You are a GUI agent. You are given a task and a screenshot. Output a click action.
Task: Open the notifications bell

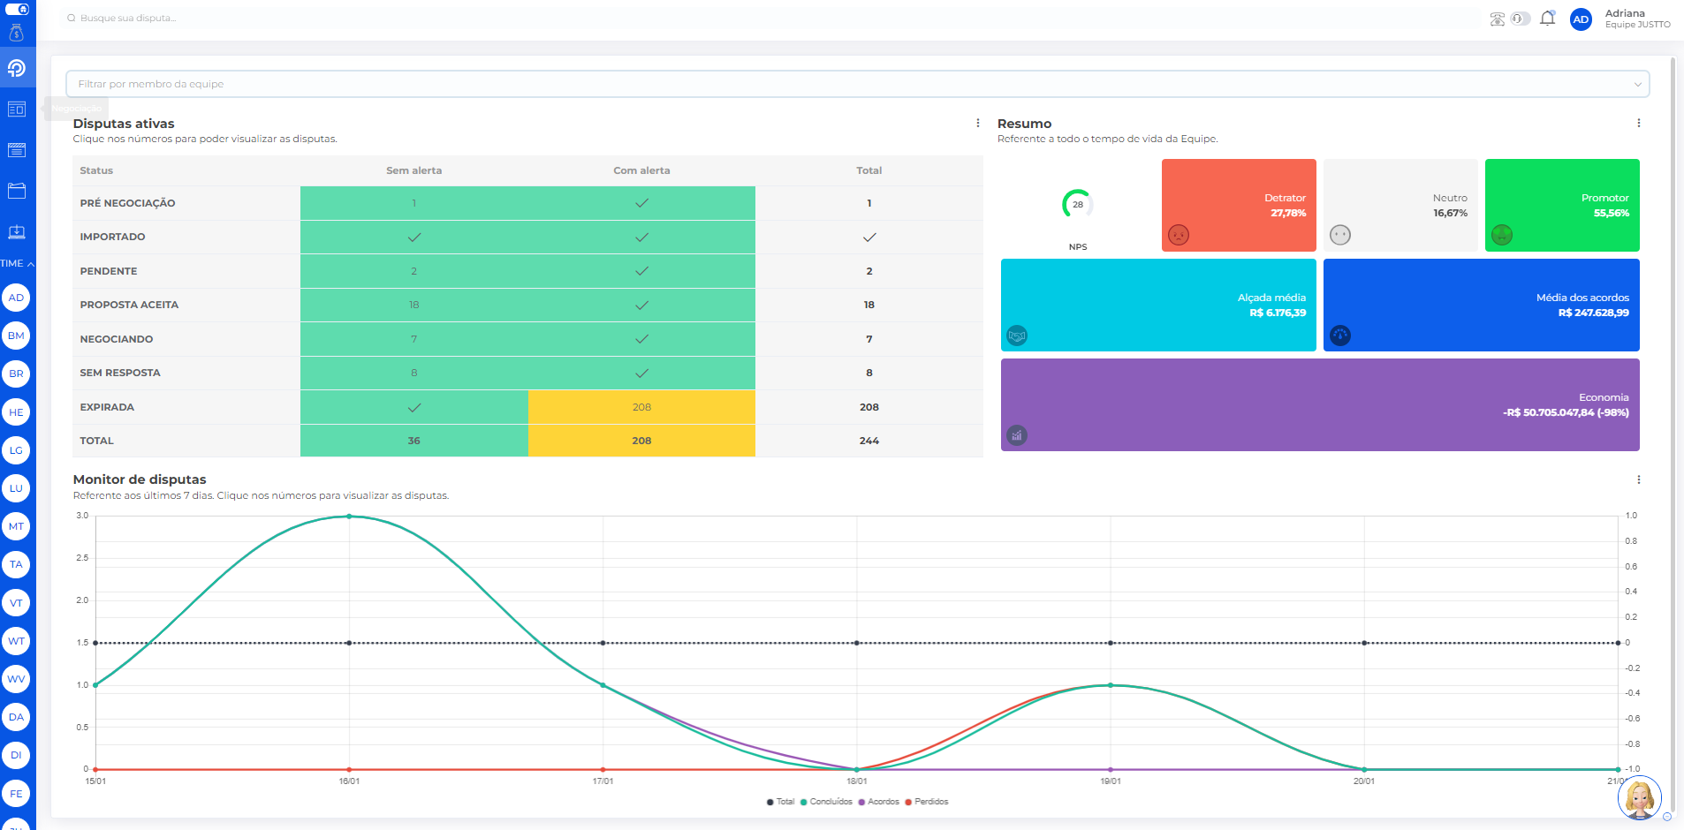coord(1547,19)
